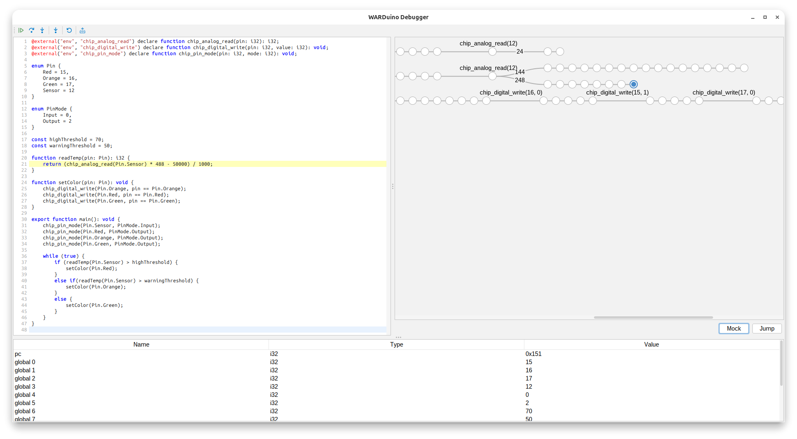The width and height of the screenshot is (797, 439).
Task: Select the pc row in variables table
Action: point(141,354)
